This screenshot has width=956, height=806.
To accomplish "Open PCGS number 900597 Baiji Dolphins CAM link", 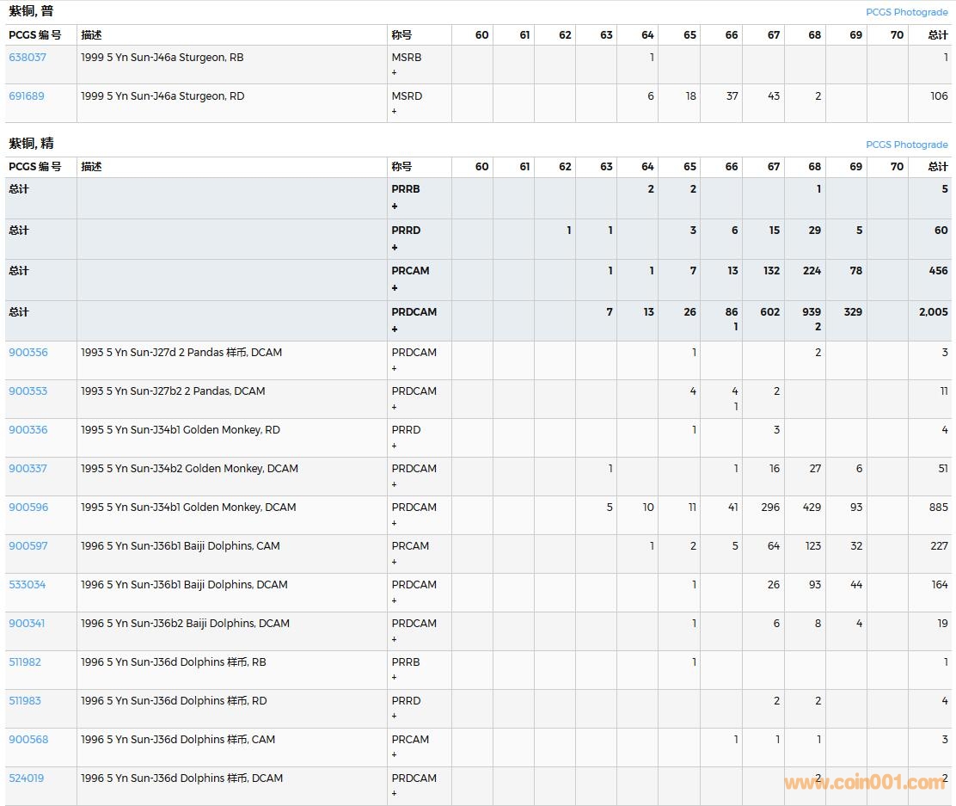I will click(28, 546).
